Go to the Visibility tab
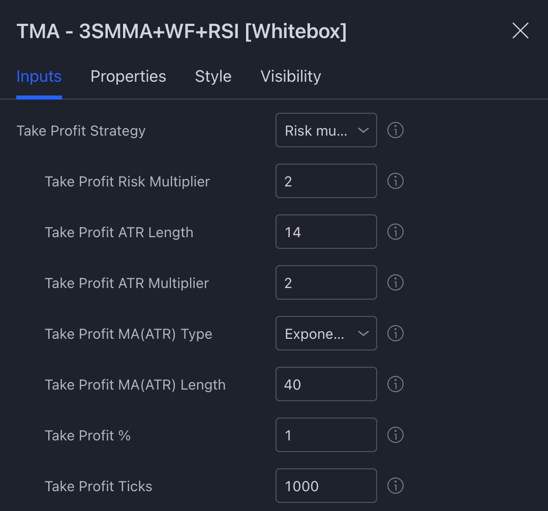548x511 pixels. (290, 76)
